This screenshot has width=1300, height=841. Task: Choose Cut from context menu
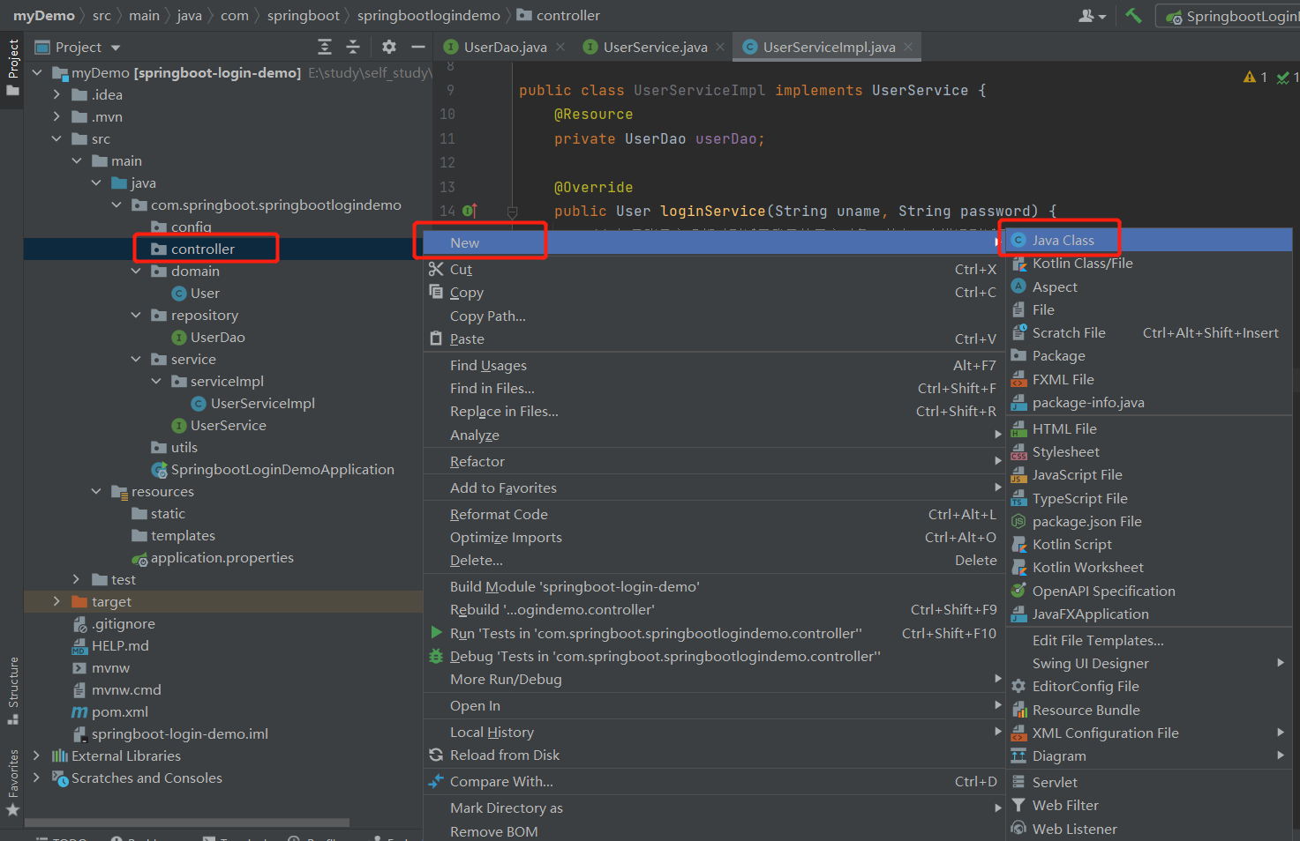[x=713, y=269]
